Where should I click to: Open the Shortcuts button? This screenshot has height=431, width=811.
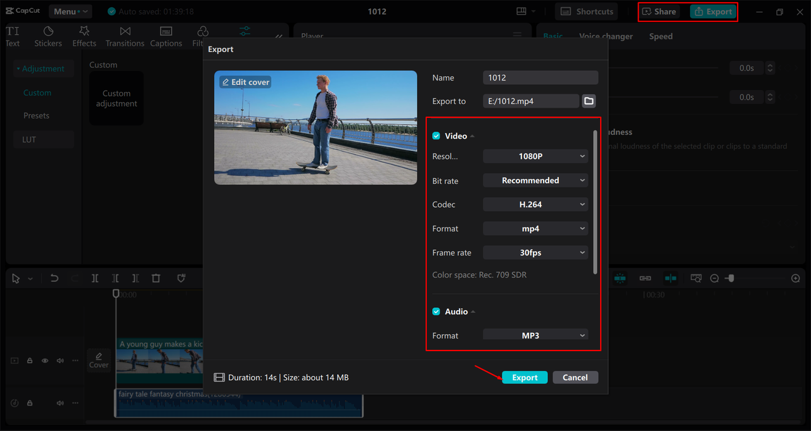(x=587, y=11)
